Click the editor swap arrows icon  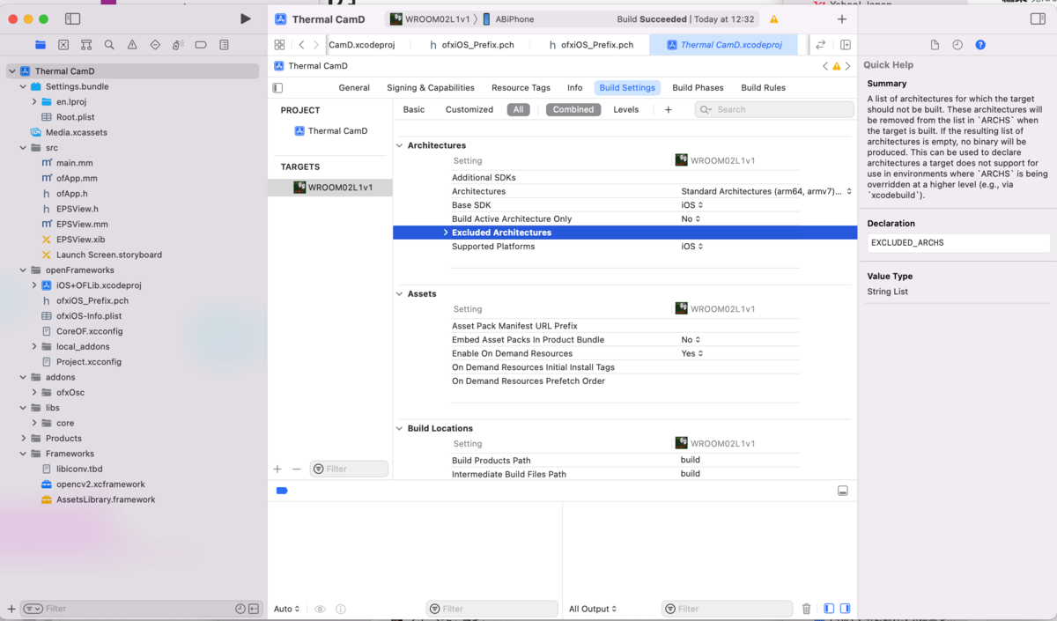click(820, 45)
